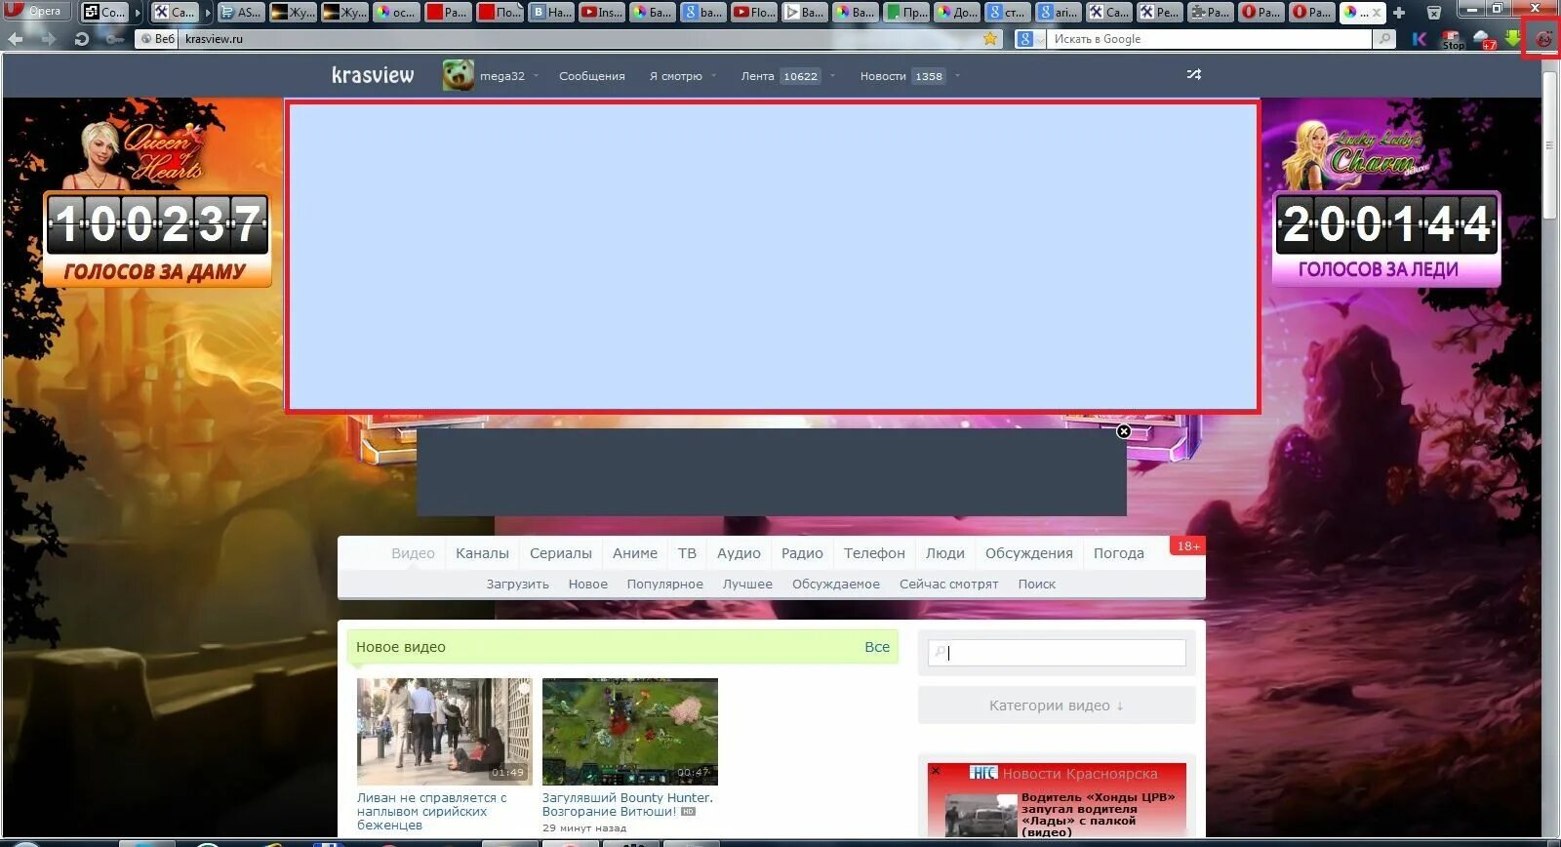Click the Lucky Lady's Charm vote banner
Image resolution: width=1561 pixels, height=847 pixels.
[1385, 205]
